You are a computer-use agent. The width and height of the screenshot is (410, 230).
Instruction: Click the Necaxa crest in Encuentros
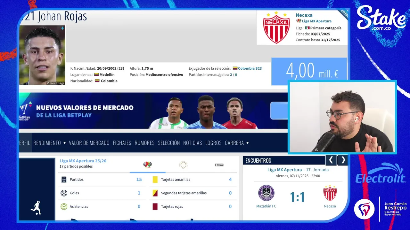coord(330,193)
